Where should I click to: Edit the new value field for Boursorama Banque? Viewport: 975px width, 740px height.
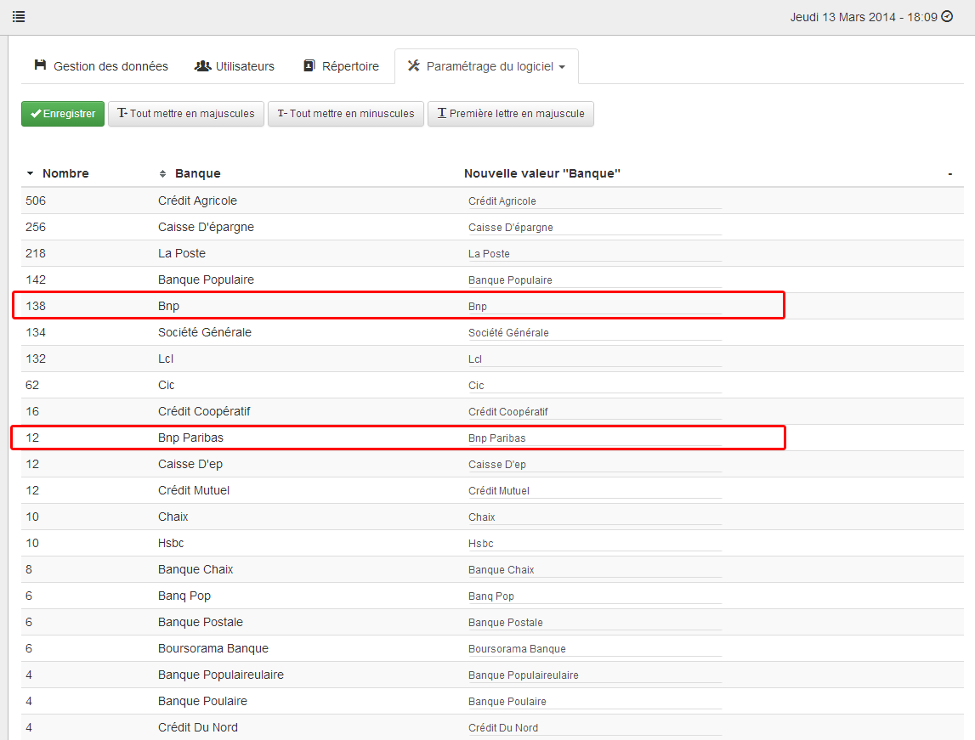[594, 648]
